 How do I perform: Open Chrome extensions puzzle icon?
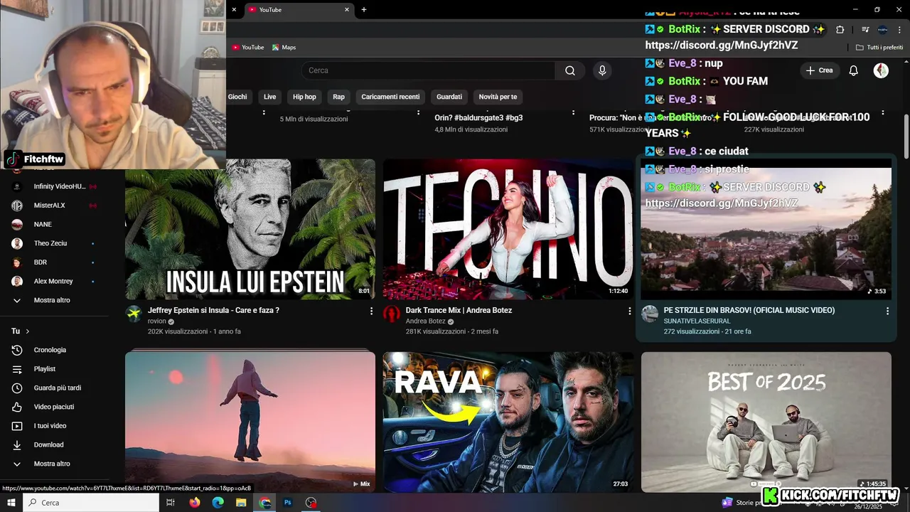840,30
